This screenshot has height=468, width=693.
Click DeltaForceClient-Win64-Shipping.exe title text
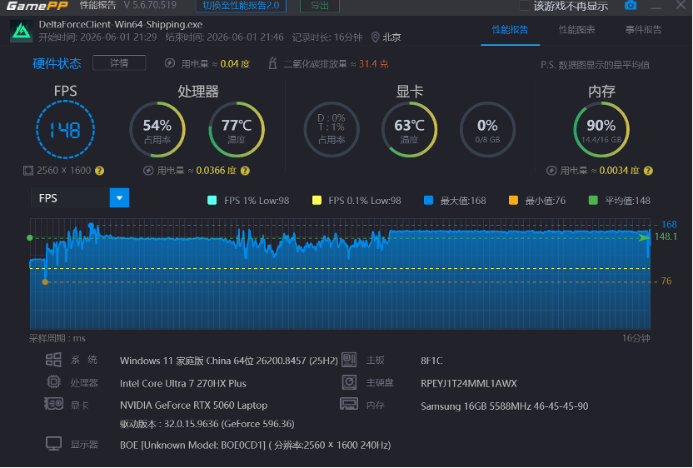point(120,25)
